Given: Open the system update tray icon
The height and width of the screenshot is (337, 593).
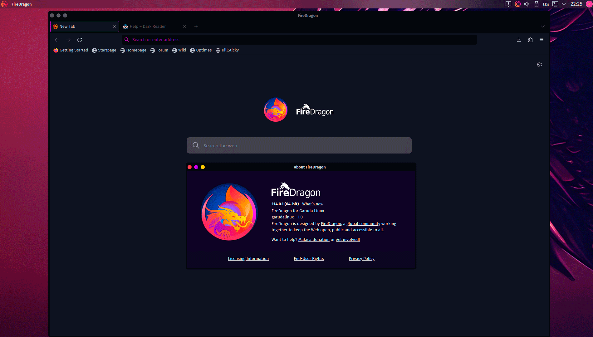Looking at the screenshot, I should click(518, 4).
